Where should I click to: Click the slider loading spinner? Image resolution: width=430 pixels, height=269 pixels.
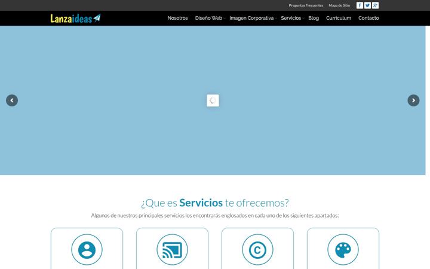click(213, 100)
